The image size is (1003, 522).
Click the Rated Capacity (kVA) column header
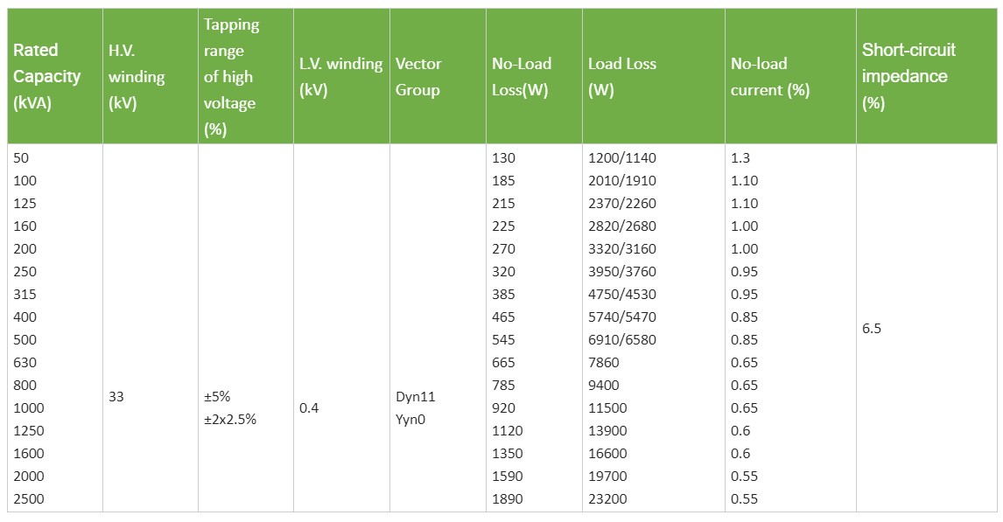tap(47, 76)
